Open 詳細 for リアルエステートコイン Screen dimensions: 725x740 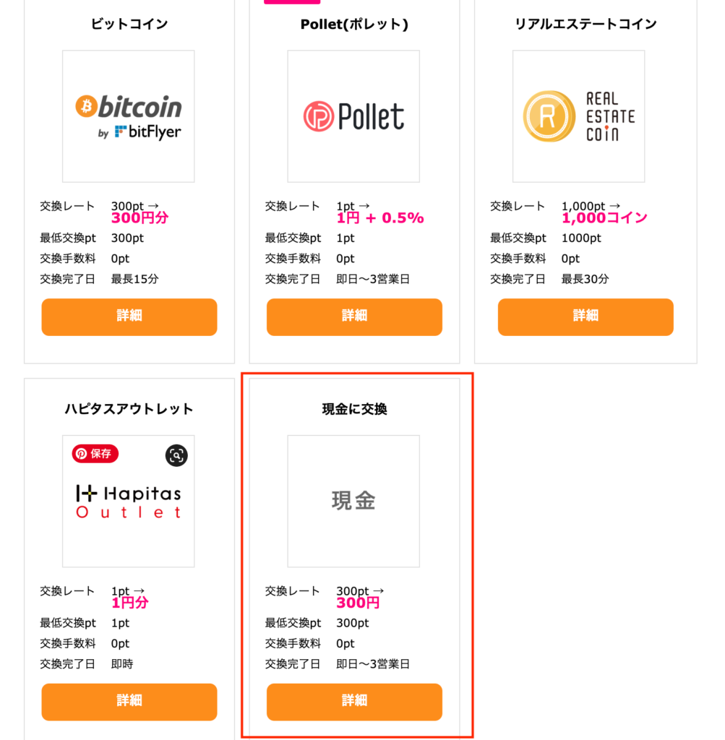585,317
